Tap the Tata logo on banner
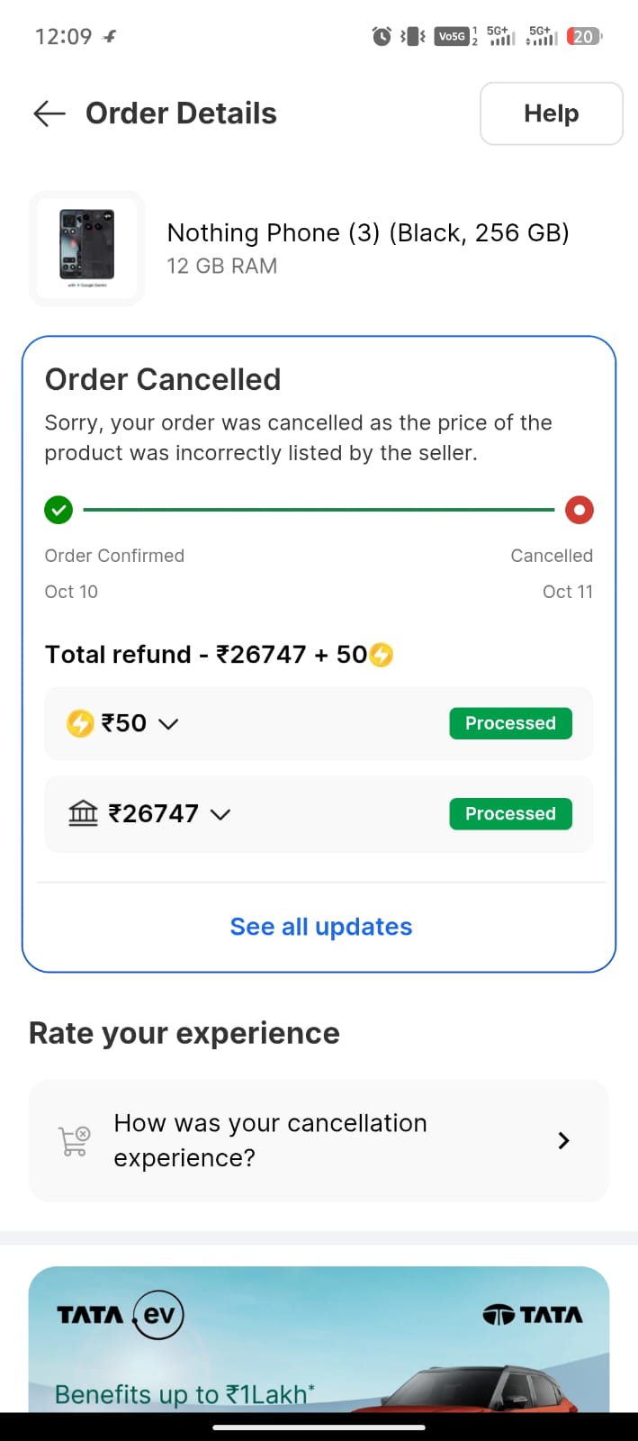 click(533, 1316)
